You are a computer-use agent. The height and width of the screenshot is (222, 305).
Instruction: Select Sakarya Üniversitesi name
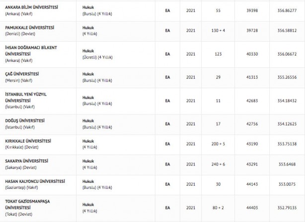[27, 161]
